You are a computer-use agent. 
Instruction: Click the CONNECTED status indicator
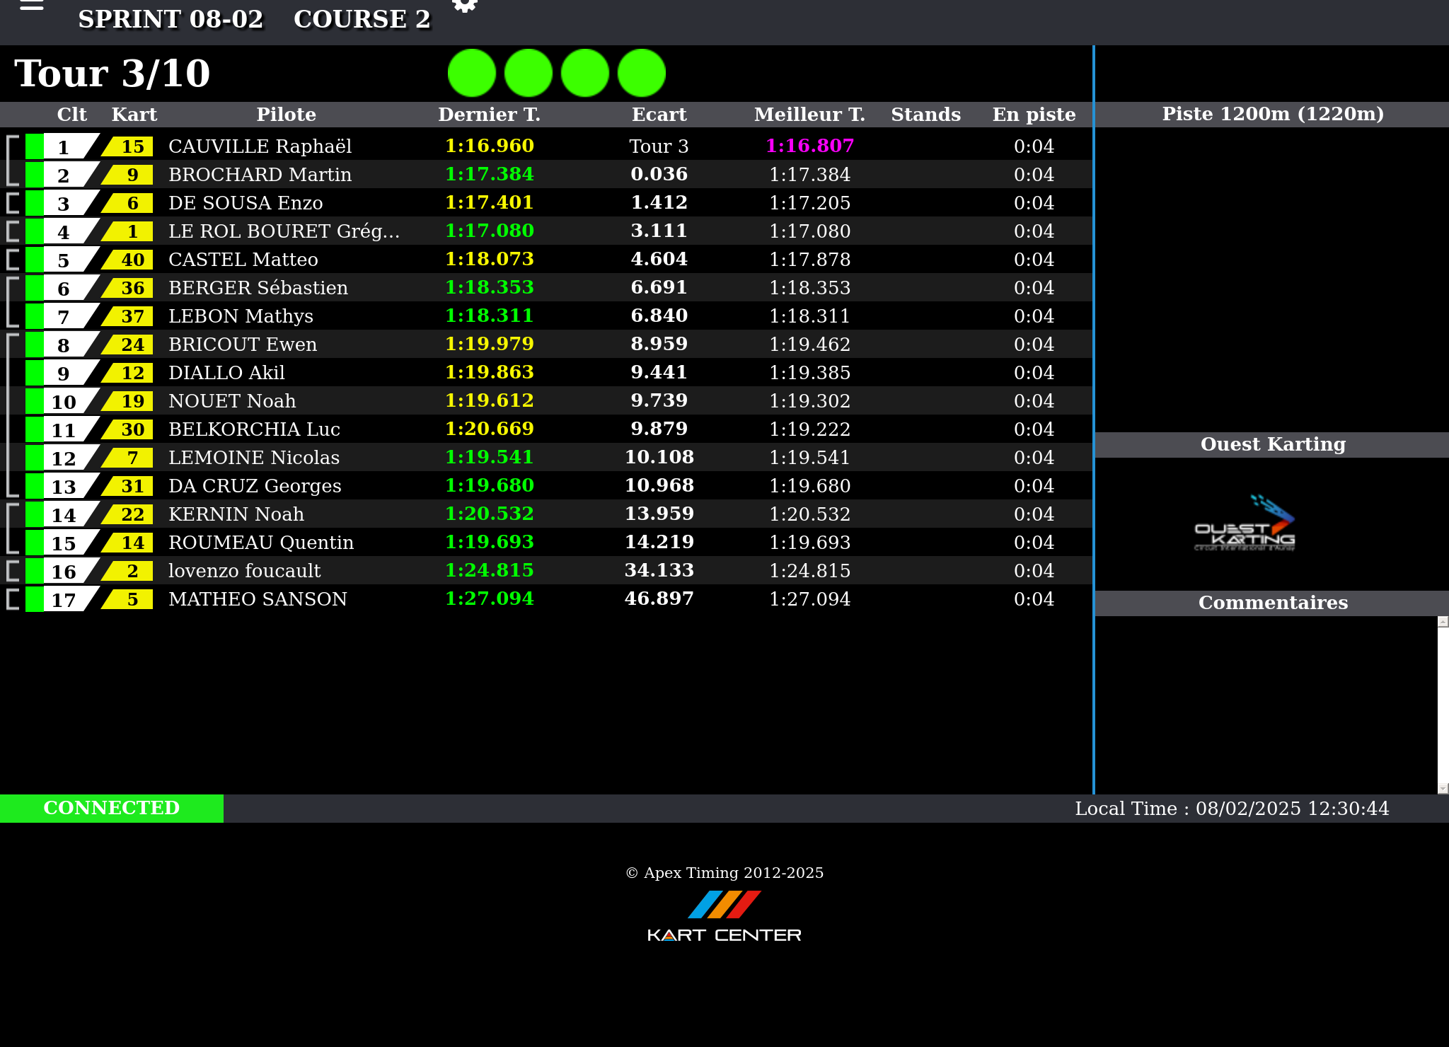coord(112,808)
